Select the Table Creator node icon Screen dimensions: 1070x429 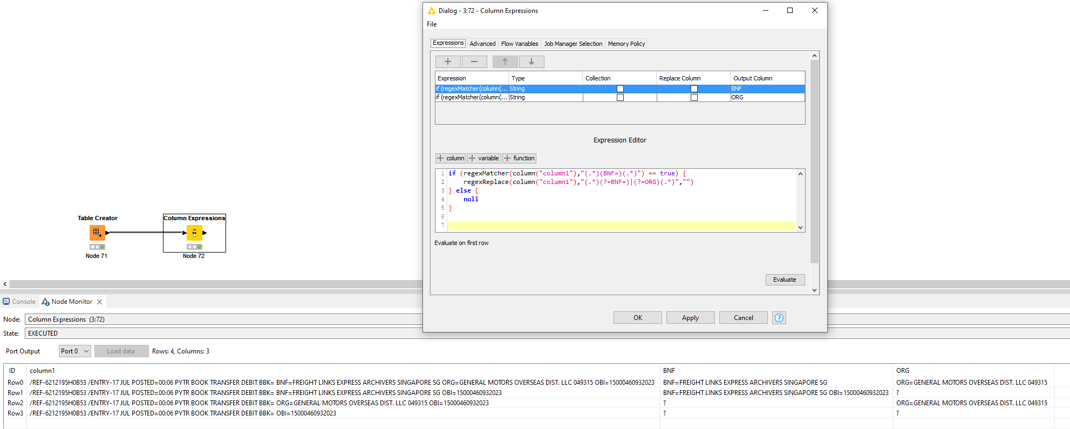coord(97,233)
